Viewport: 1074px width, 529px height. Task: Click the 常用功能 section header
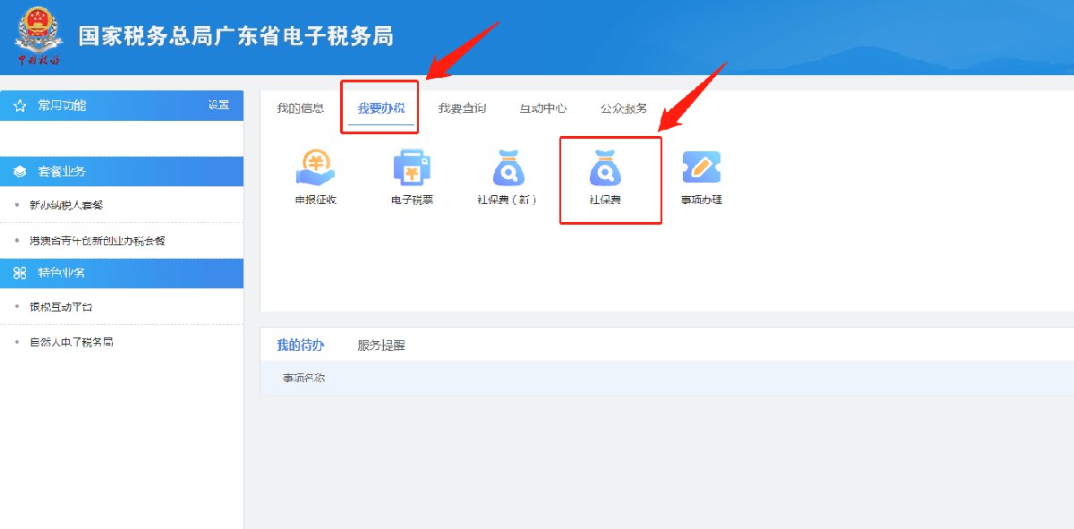[x=122, y=106]
